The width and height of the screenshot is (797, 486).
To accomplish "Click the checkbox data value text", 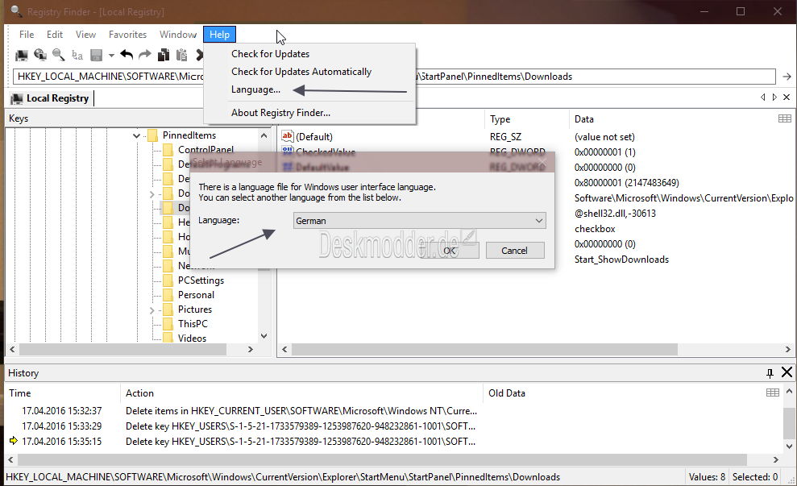I will point(595,229).
